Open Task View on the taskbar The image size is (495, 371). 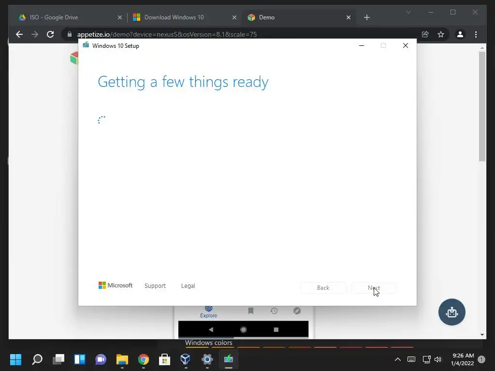tap(58, 359)
